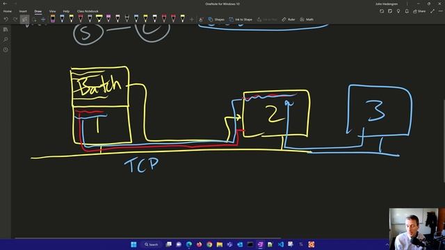Open Chrome from the taskbar
The width and height of the screenshot is (445, 250).
[x=209, y=244]
